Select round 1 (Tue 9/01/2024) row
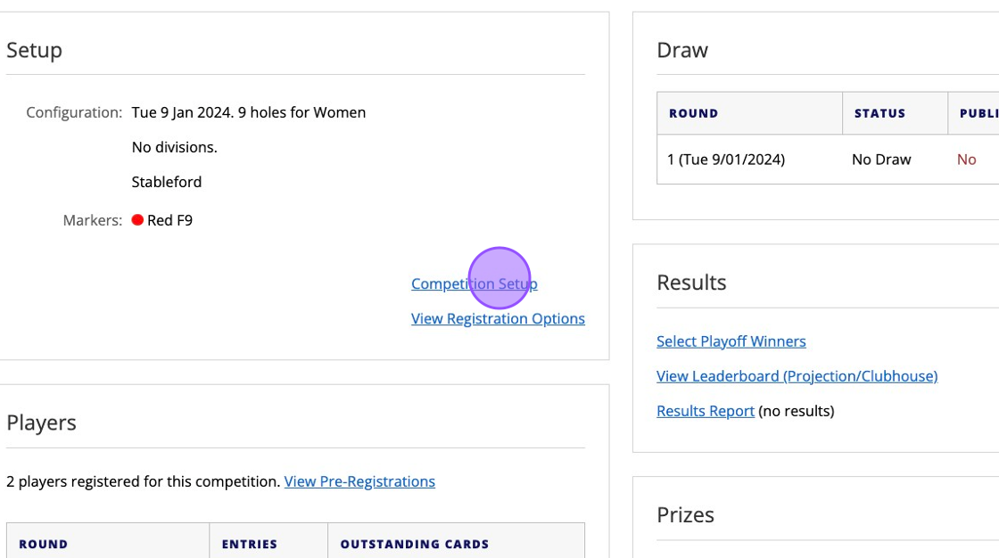The height and width of the screenshot is (558, 999). (725, 160)
